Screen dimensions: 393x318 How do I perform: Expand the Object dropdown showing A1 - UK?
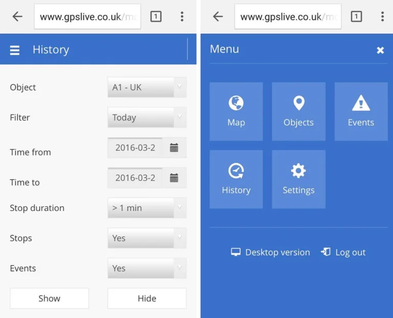[147, 88]
